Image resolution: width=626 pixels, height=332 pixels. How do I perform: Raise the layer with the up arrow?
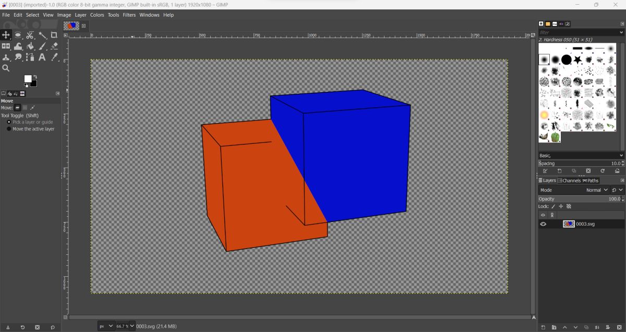(x=564, y=327)
